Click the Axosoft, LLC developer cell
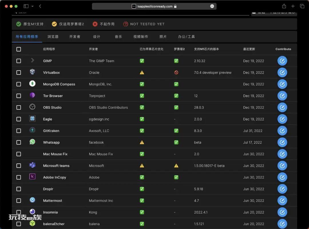The width and height of the screenshot is (309, 229). point(99,131)
